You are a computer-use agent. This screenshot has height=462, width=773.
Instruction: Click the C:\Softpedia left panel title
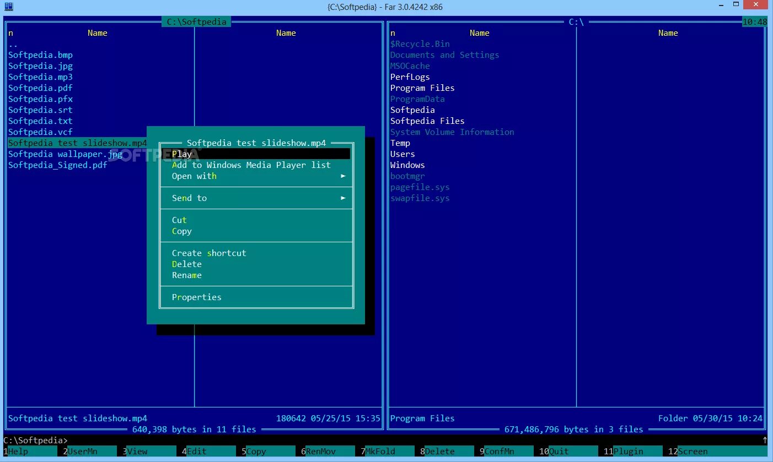click(x=197, y=22)
